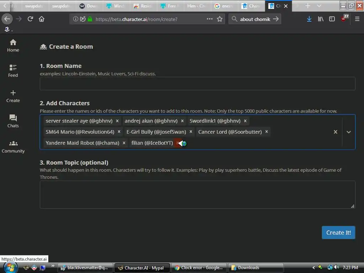
Task: Toggle the sidebar view icon
Action: 332,19
